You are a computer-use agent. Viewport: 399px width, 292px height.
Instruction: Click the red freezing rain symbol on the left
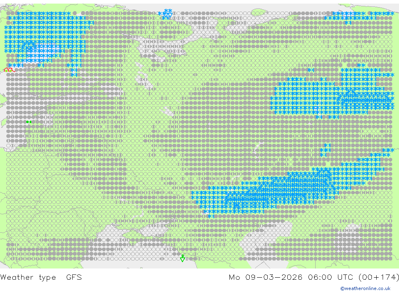10,70
